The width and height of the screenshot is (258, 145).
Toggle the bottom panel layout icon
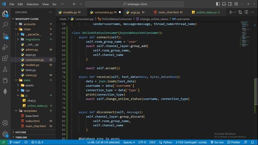coord(224,4)
